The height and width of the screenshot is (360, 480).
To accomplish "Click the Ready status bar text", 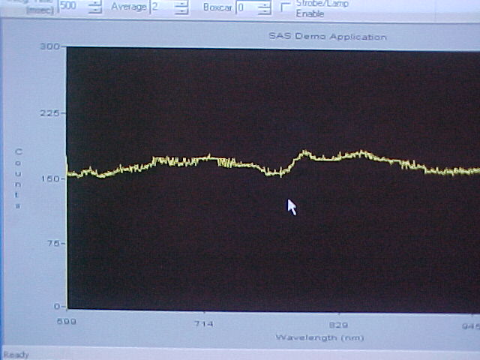I will [15, 355].
